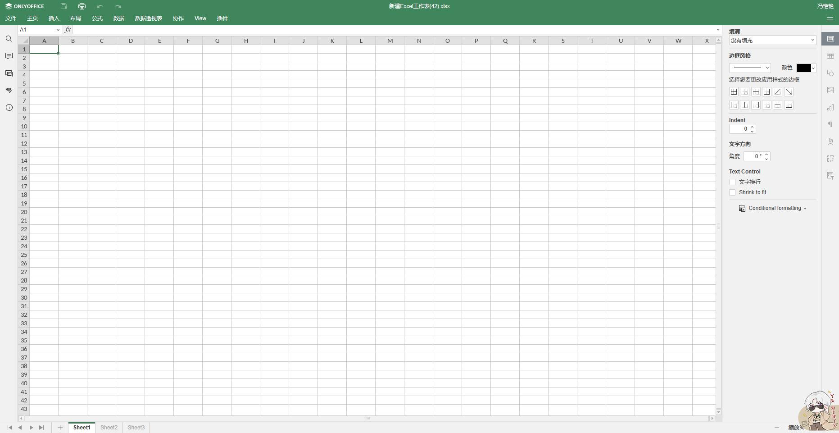This screenshot has width=839, height=433.
Task: Switch to the Sheet2 tab
Action: click(109, 428)
